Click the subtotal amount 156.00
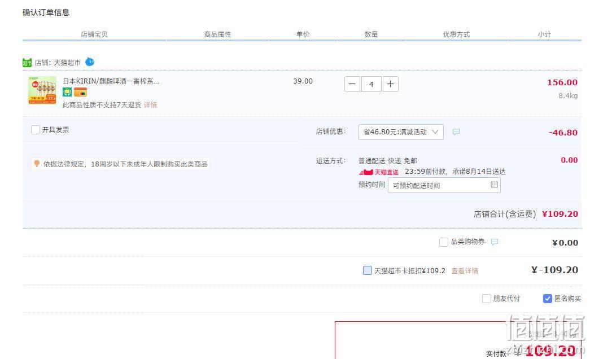The width and height of the screenshot is (590, 359). tap(562, 82)
